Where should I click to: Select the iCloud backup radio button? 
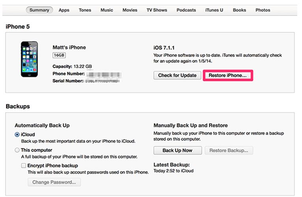pos(17,135)
